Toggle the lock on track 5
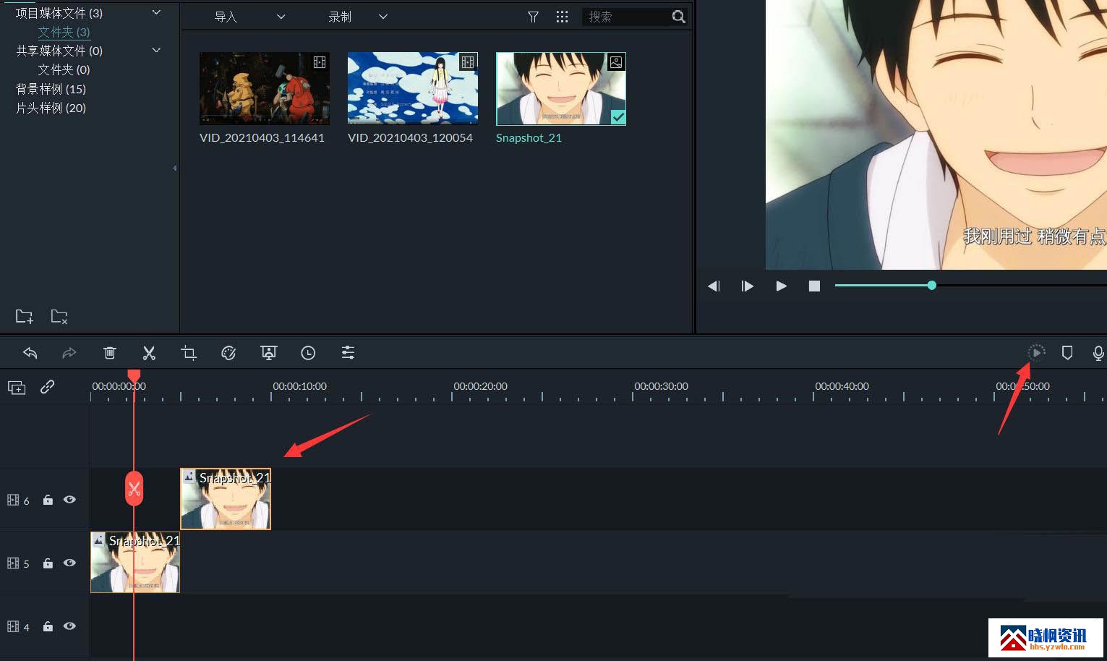This screenshot has width=1107, height=661. pos(48,563)
